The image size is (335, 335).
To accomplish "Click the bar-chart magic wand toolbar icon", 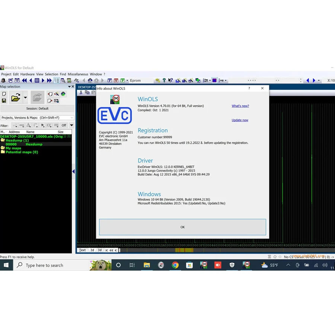I will pyautogui.click(x=178, y=80).
